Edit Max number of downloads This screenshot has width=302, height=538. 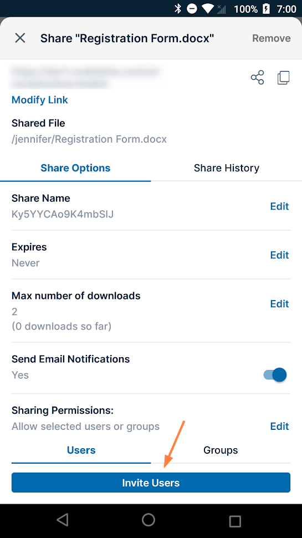279,303
